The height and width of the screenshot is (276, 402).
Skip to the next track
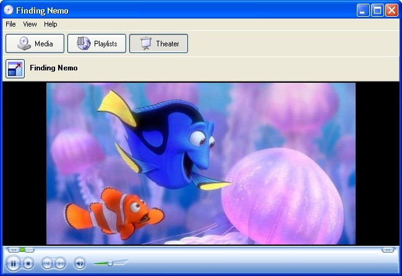coord(60,263)
